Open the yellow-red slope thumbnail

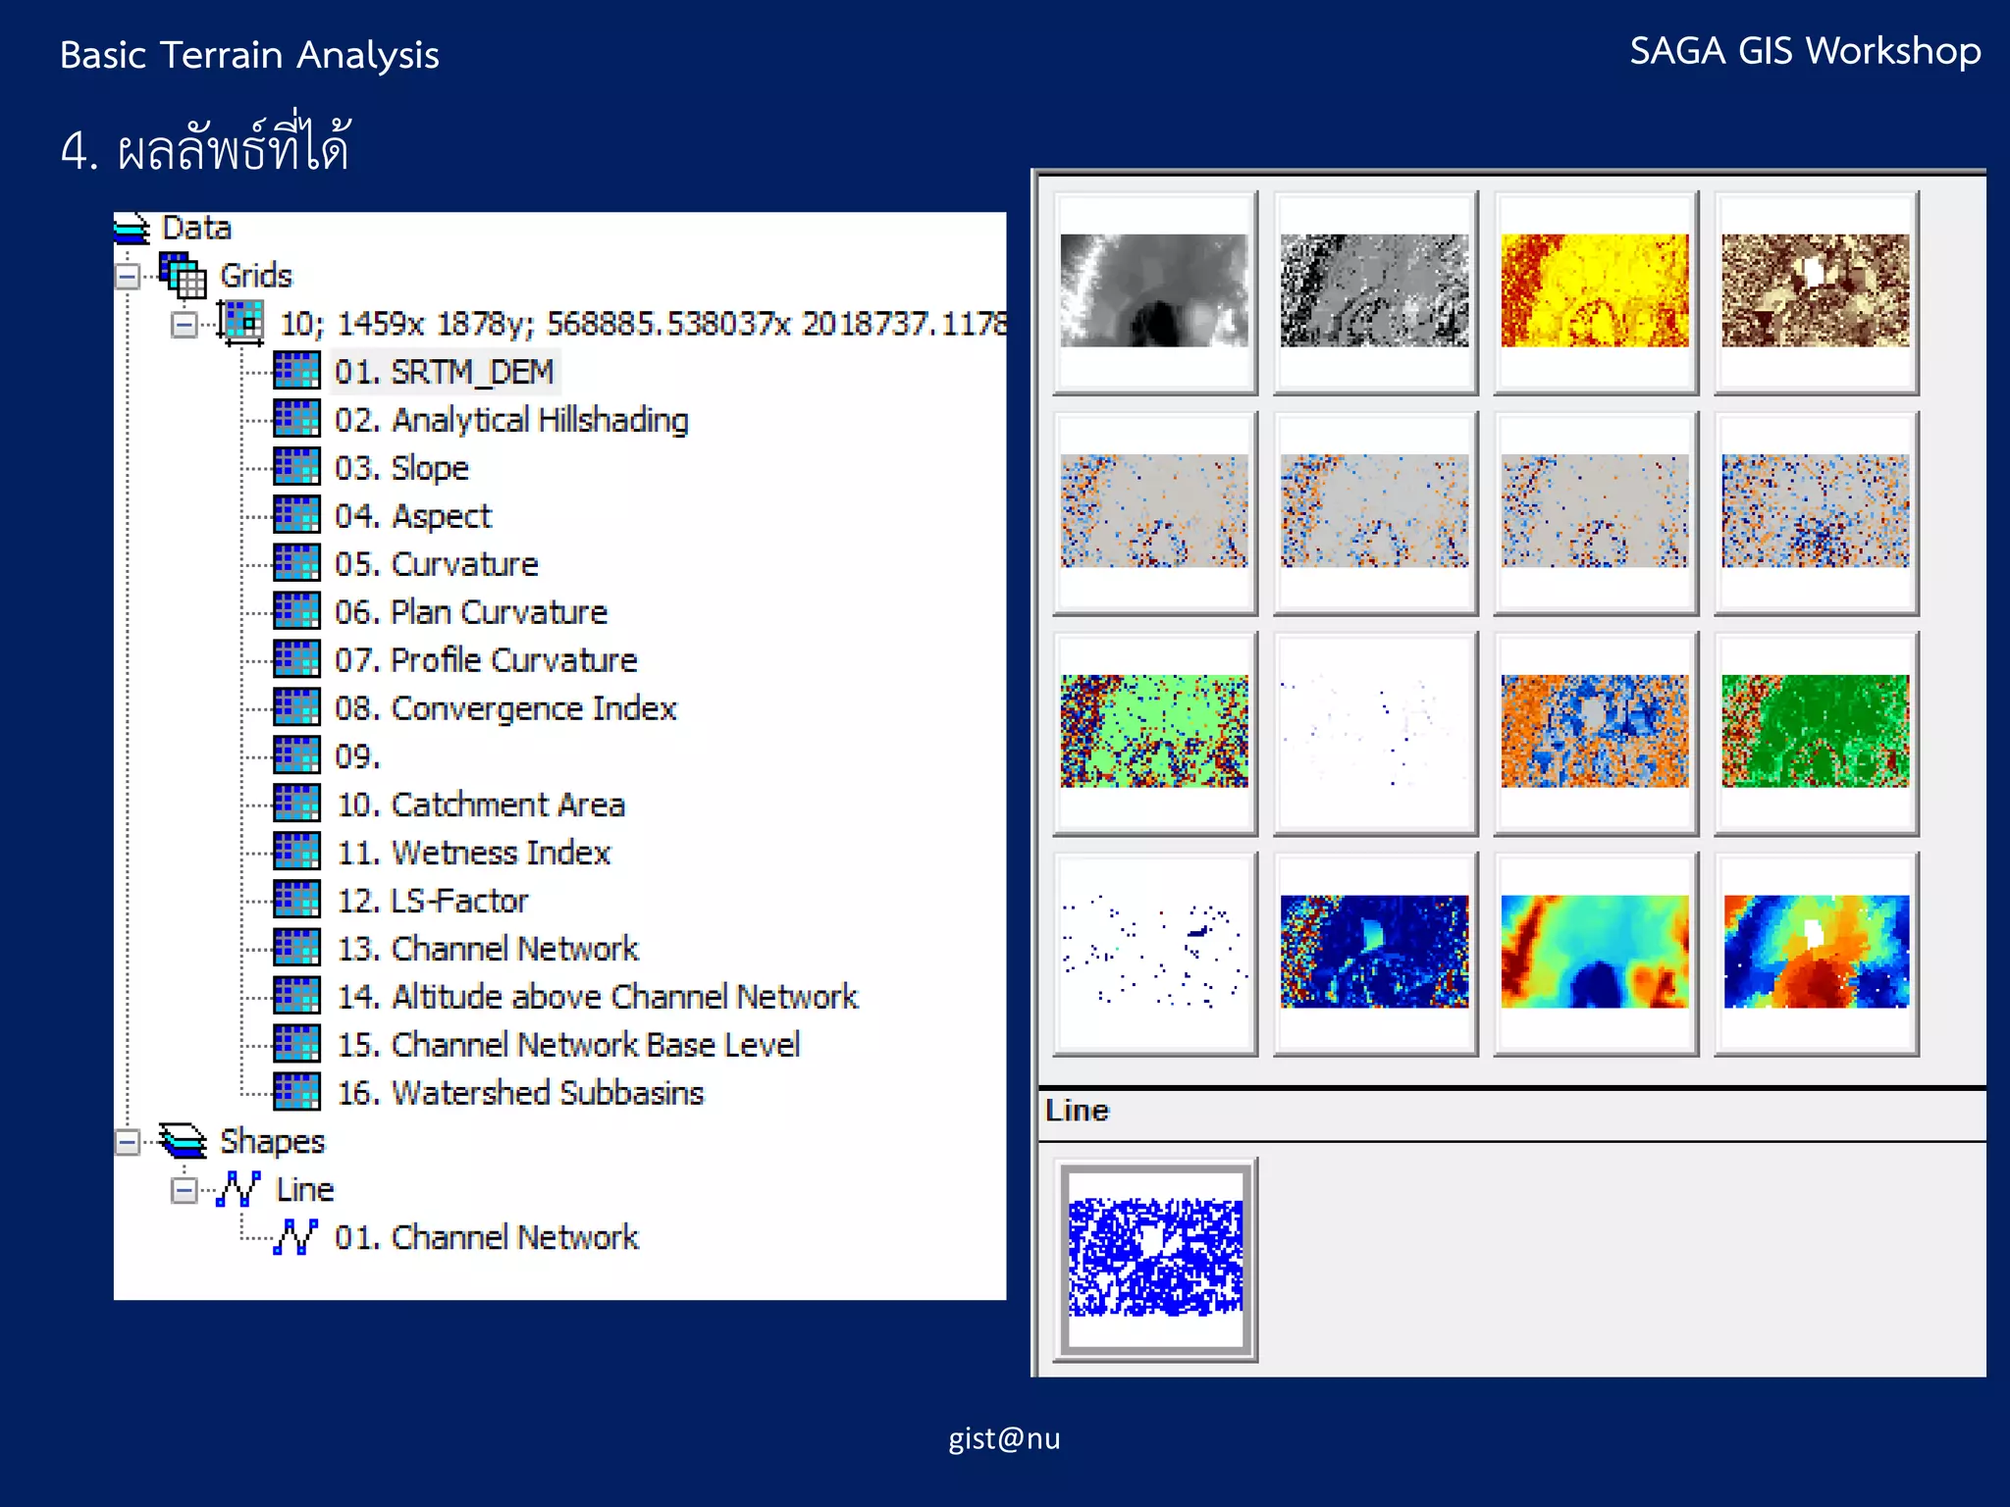click(x=1596, y=292)
